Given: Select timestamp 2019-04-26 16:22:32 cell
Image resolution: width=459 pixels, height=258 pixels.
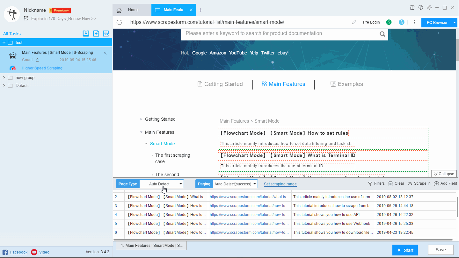Looking at the screenshot, I should (x=395, y=215).
